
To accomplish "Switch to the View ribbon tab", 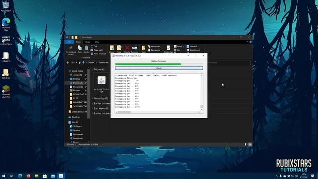I will point(97,42).
